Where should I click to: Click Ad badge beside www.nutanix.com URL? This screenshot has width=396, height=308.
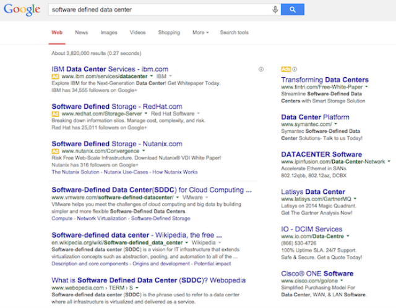(x=55, y=151)
